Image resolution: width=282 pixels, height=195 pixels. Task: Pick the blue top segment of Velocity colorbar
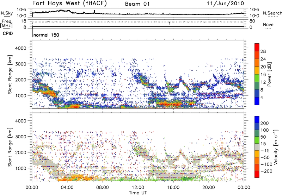pyautogui.click(x=257, y=120)
